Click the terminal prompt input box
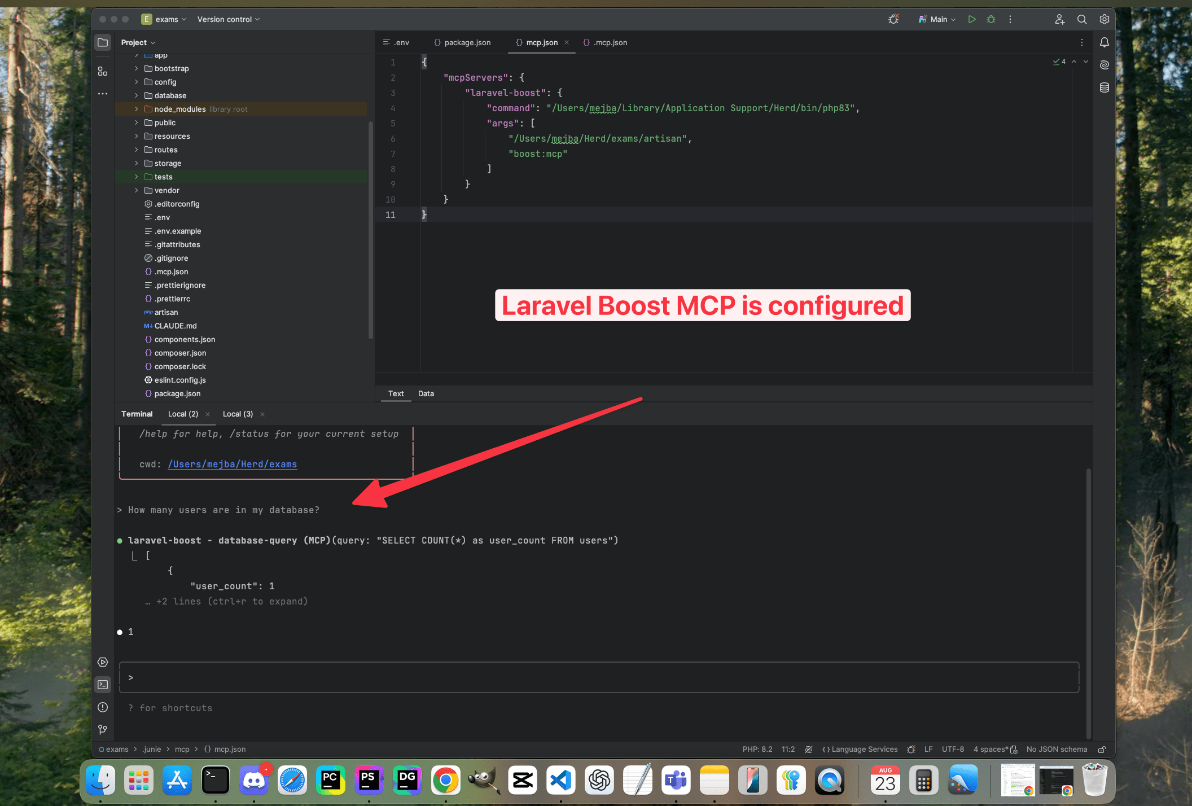The height and width of the screenshot is (806, 1192). (x=599, y=677)
